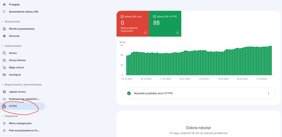Viewport: 282px width, 137px height.
Task: Select the red non-HTTPS URLs card
Action: click(x=133, y=24)
